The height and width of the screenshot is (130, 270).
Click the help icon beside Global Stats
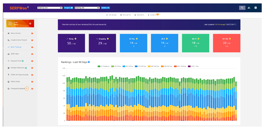coord(32,82)
